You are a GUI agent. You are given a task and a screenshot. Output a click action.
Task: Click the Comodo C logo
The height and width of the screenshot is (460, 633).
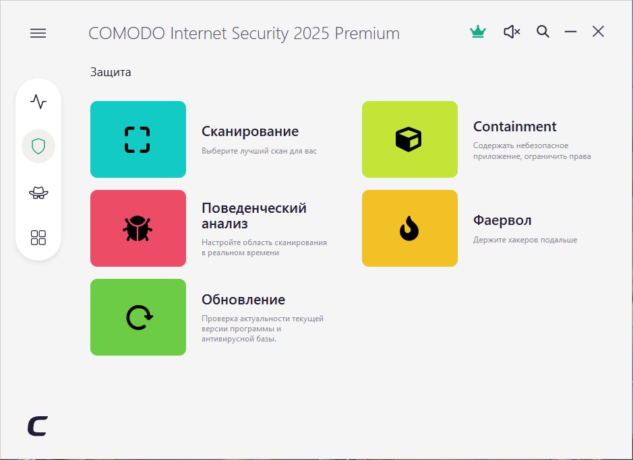tap(38, 426)
